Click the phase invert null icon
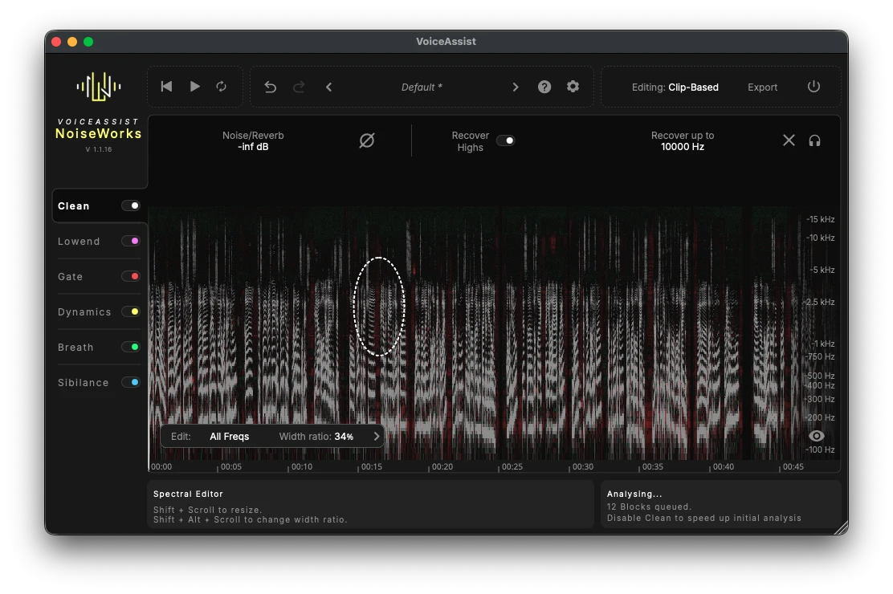The height and width of the screenshot is (594, 893). [367, 140]
